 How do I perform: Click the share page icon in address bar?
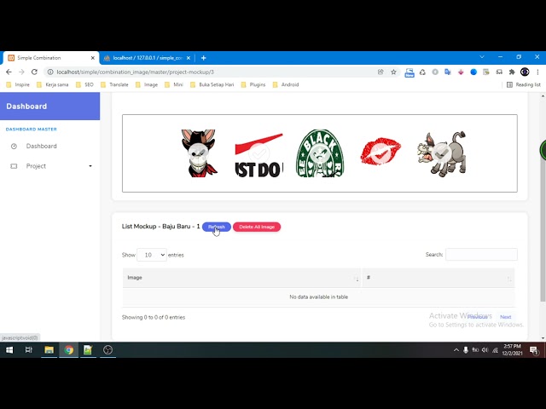tap(380, 72)
